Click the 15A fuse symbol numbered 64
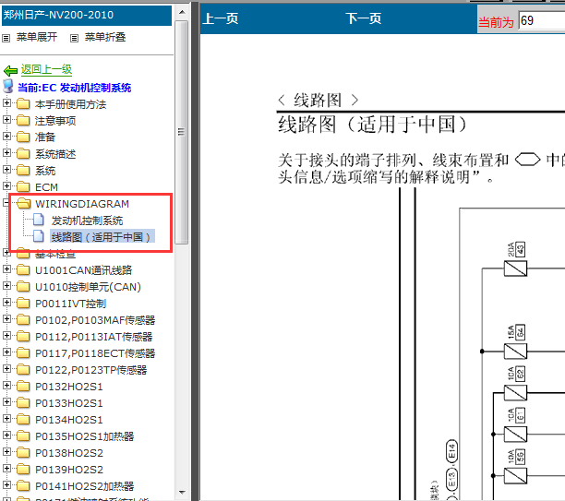The image size is (565, 501). pos(515,352)
